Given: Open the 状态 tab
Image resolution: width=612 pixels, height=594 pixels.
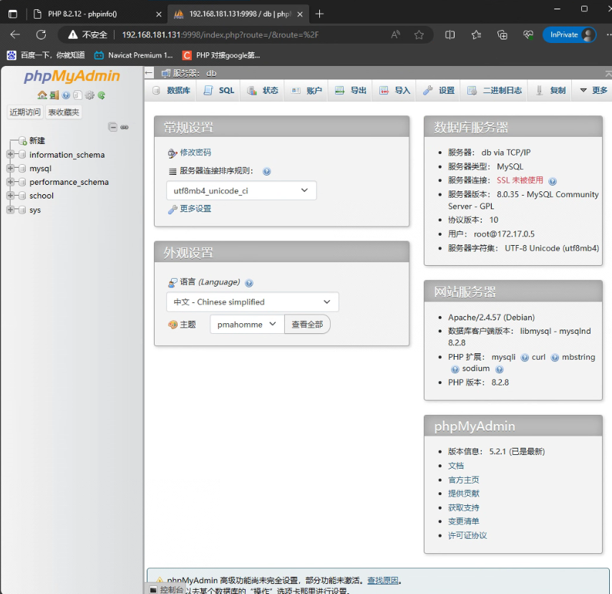Looking at the screenshot, I should (262, 90).
